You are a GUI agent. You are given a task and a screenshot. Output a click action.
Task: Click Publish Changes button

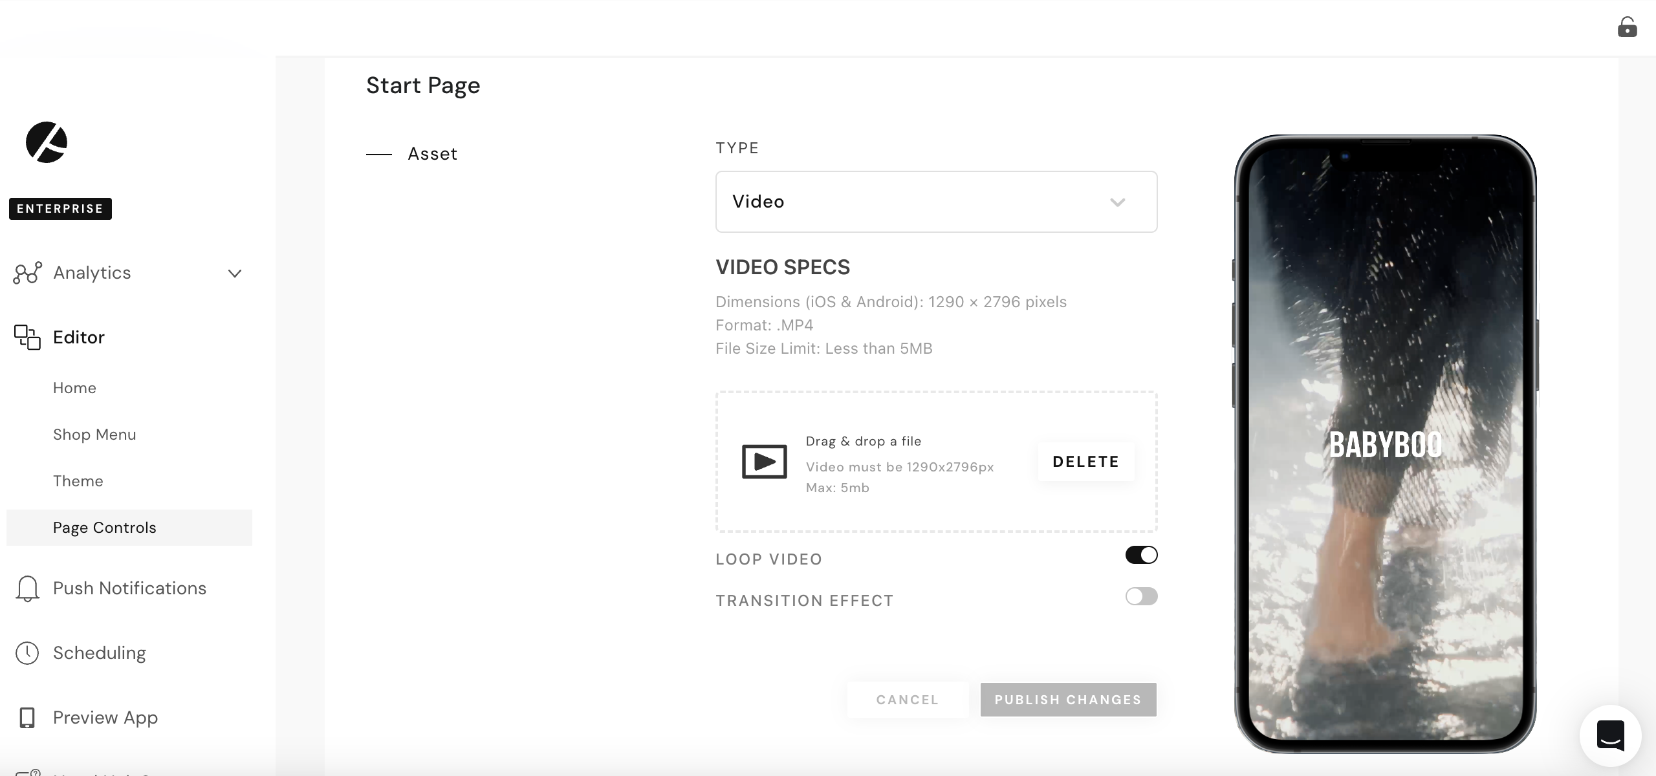coord(1068,700)
